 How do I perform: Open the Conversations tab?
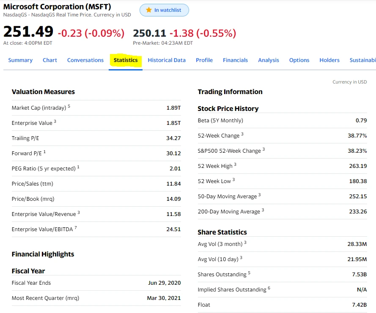tap(85, 60)
